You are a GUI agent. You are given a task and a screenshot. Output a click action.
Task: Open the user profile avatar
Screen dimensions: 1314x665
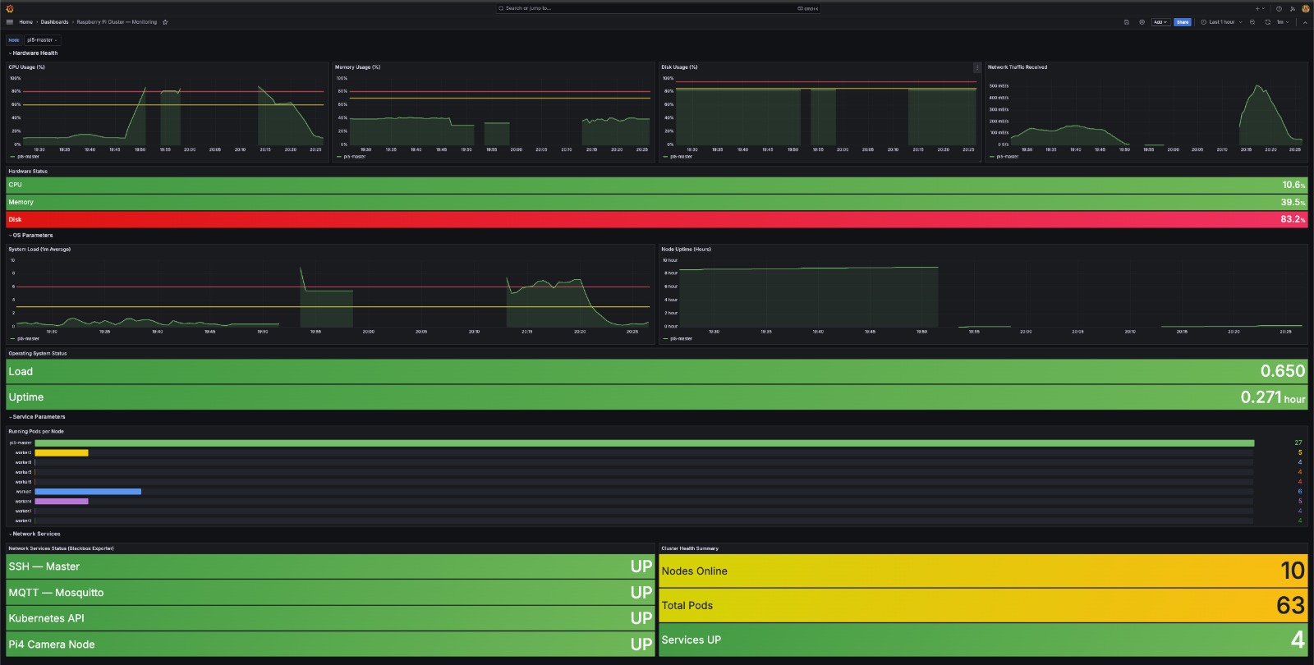tap(1305, 8)
